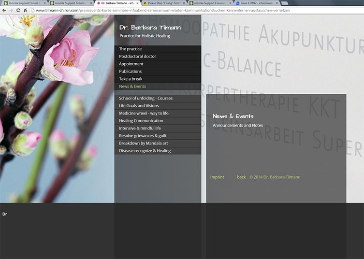Open Resolve grievances & guilt

click(158, 136)
